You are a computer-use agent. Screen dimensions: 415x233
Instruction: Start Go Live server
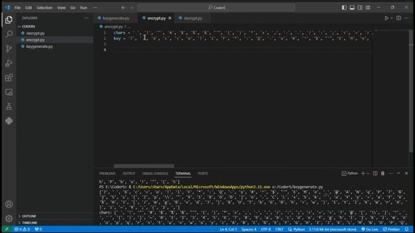(x=370, y=229)
